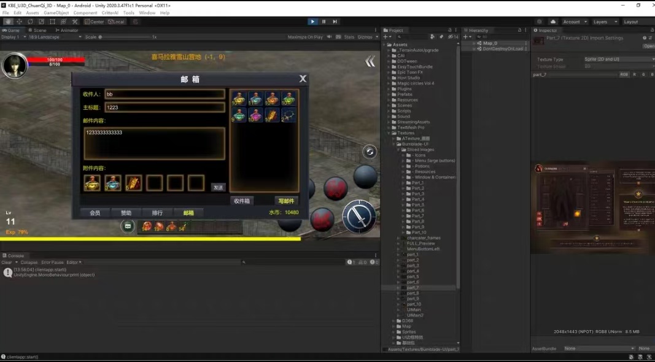This screenshot has height=362, width=655.
Task: Select the 排行 tab in game dialog
Action: (x=157, y=213)
